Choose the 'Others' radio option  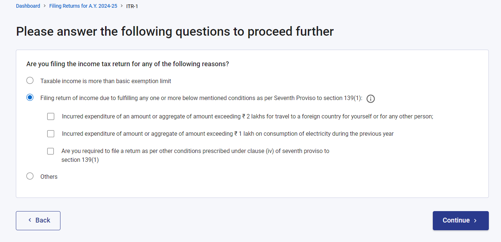coord(30,176)
